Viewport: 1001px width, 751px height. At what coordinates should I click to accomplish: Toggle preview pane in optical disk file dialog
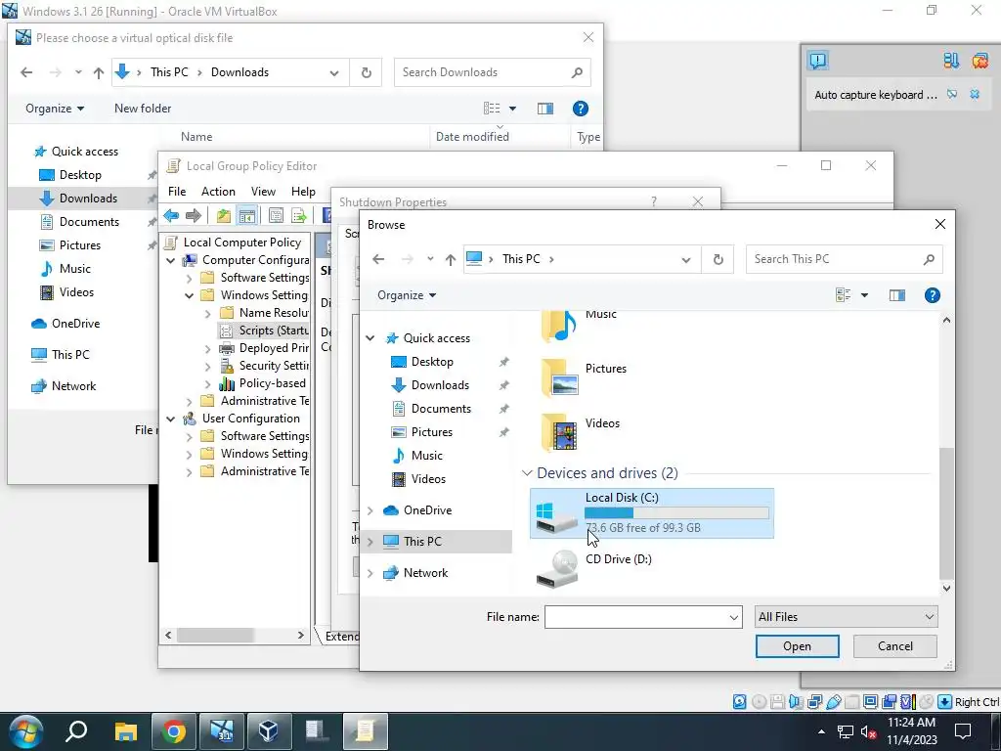tap(545, 109)
